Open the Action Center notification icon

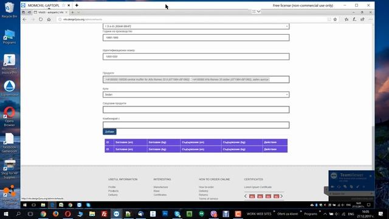(380, 214)
